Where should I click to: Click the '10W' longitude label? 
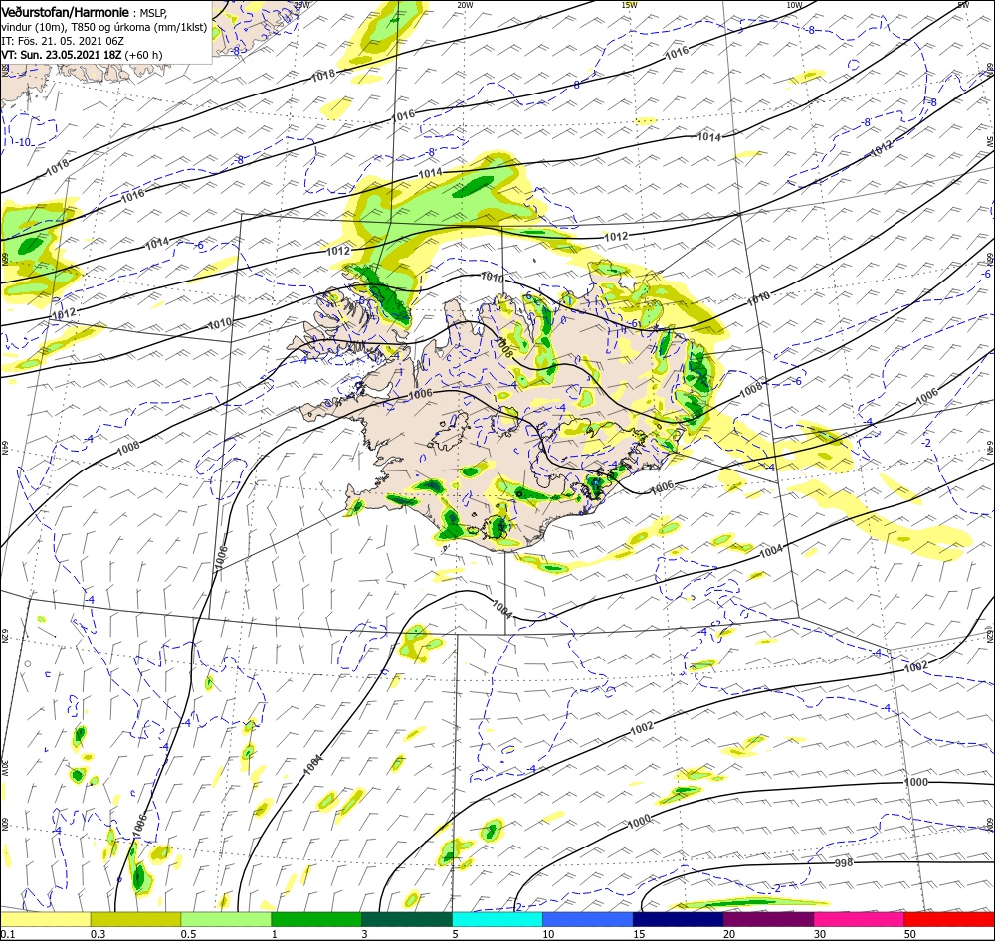[x=794, y=4]
